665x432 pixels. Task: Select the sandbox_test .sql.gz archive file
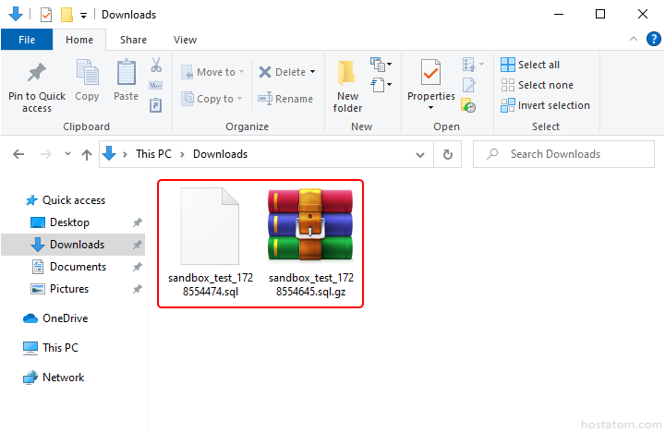click(x=310, y=242)
